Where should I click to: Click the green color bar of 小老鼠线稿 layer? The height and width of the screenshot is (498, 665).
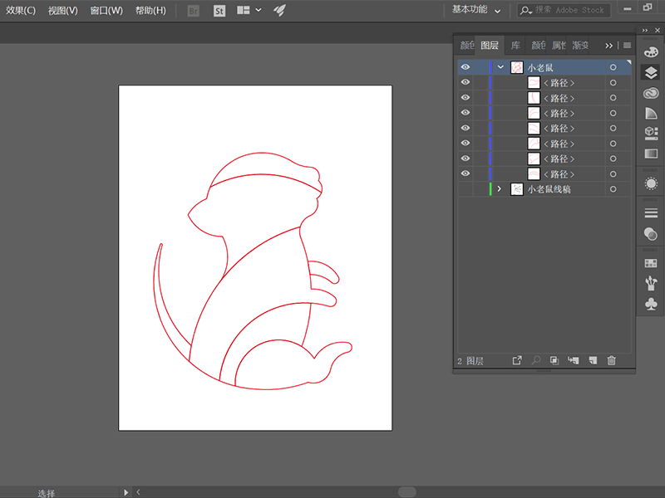tap(490, 189)
